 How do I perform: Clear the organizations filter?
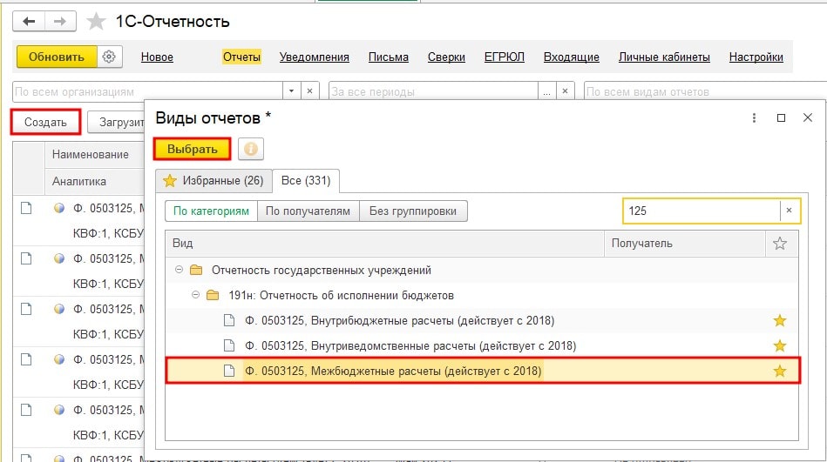(310, 91)
